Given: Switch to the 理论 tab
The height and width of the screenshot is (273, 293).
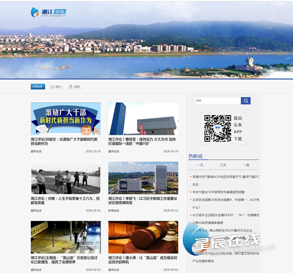Looking at the screenshot, I should [x=56, y=87].
